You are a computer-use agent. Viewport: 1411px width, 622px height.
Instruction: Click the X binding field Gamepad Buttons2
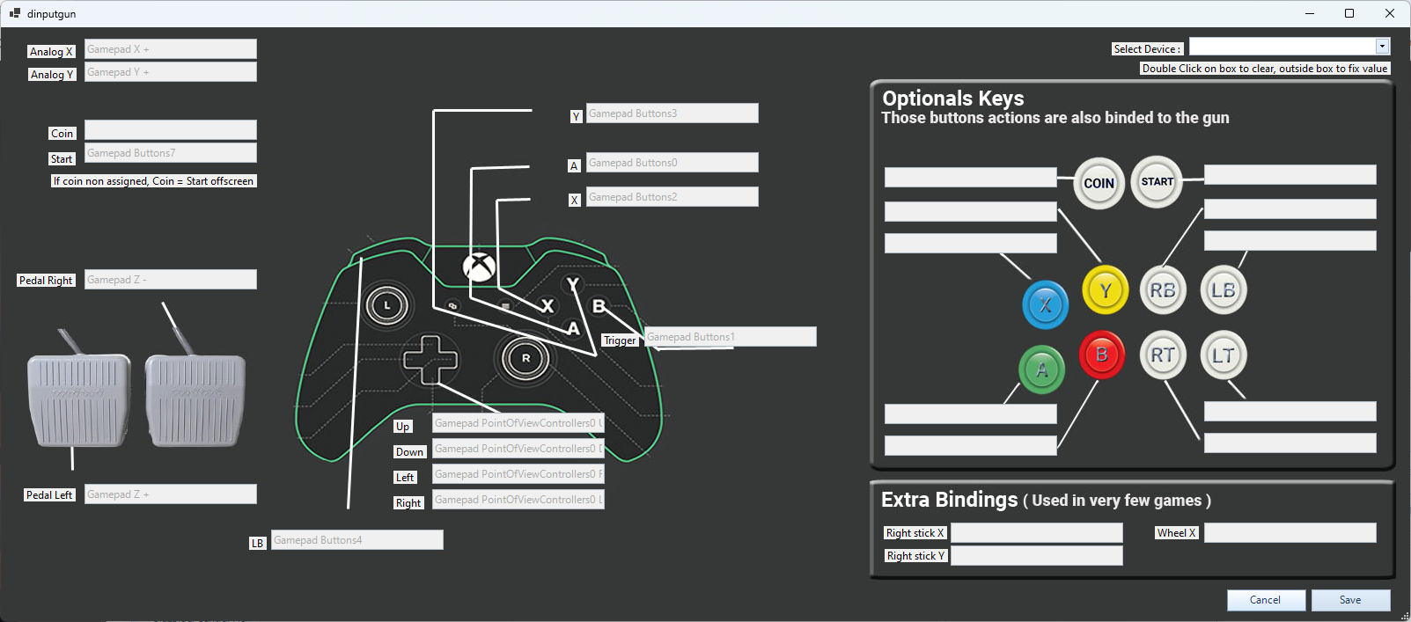tap(672, 197)
